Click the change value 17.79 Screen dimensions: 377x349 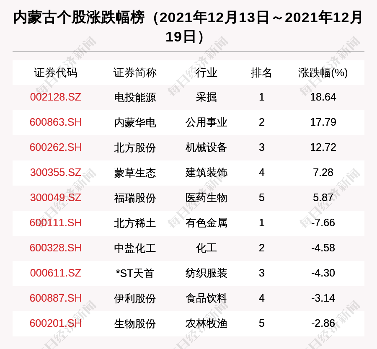(x=323, y=122)
